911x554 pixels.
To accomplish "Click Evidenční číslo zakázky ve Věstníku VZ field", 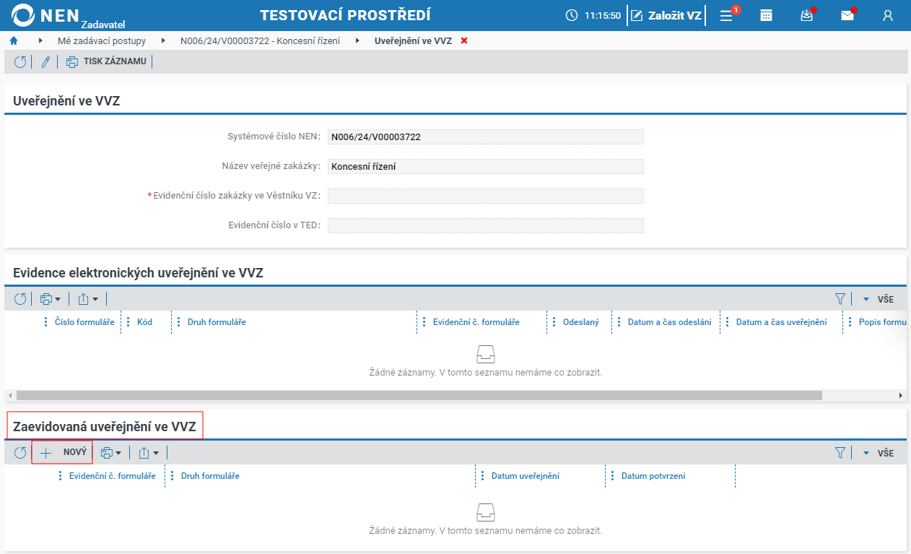I will [485, 196].
